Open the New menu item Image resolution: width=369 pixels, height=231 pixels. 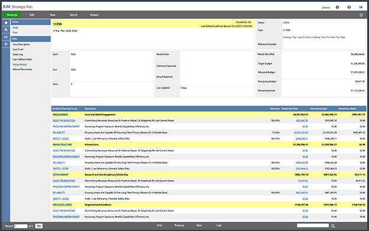(53, 15)
